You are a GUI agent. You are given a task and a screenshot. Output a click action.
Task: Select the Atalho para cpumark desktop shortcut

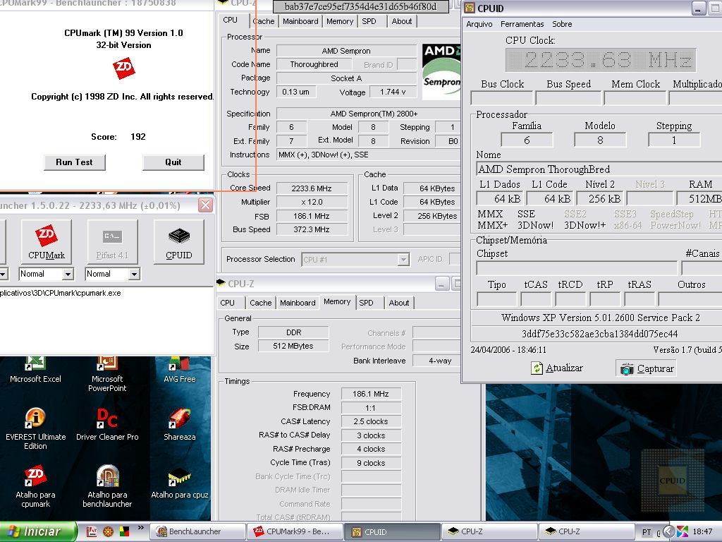click(x=35, y=487)
